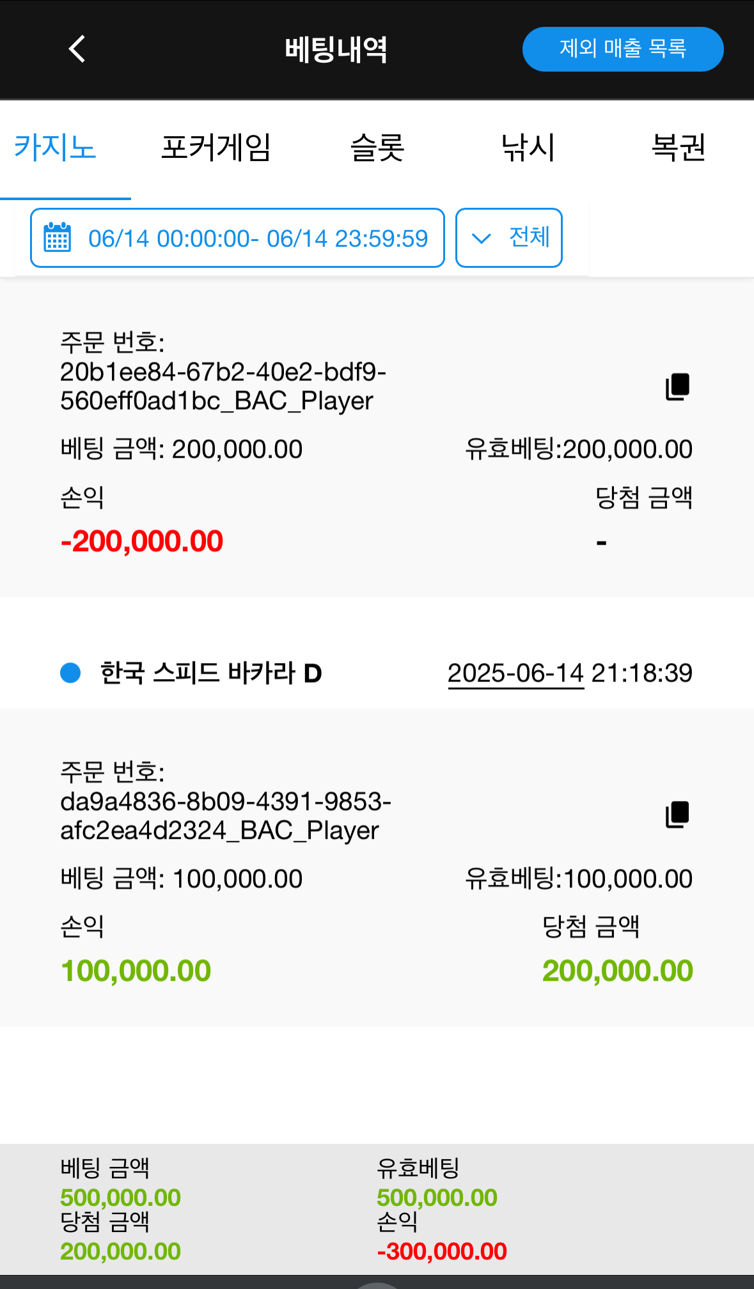
Task: Click the chevron arrow next to 전체
Action: tap(481, 238)
